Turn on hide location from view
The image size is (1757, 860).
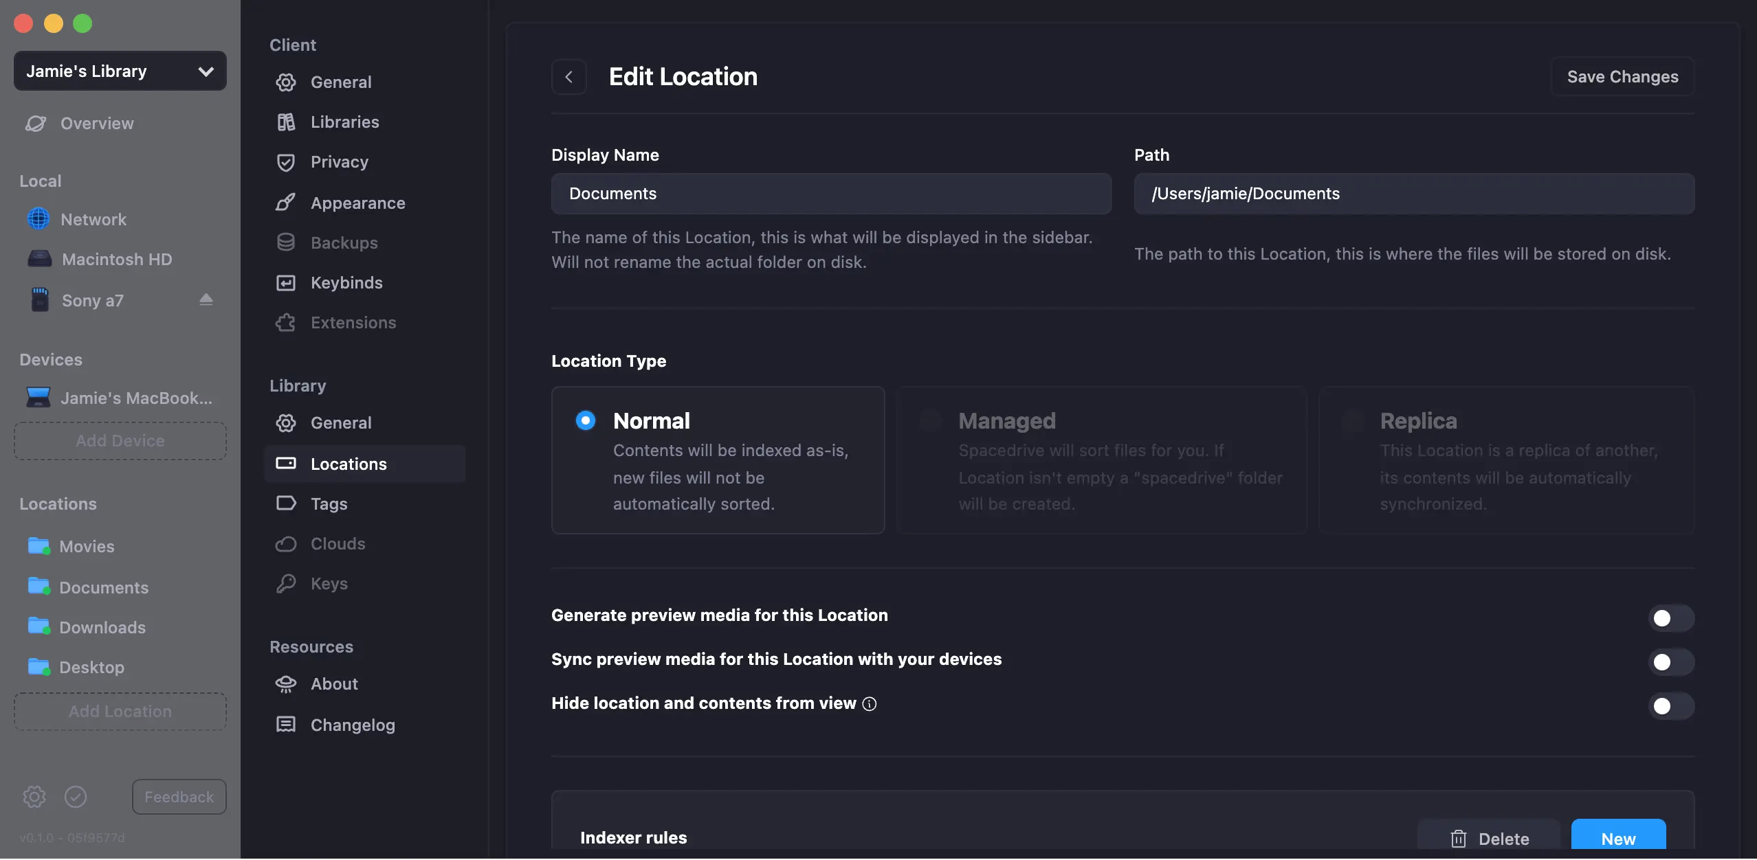tap(1670, 705)
